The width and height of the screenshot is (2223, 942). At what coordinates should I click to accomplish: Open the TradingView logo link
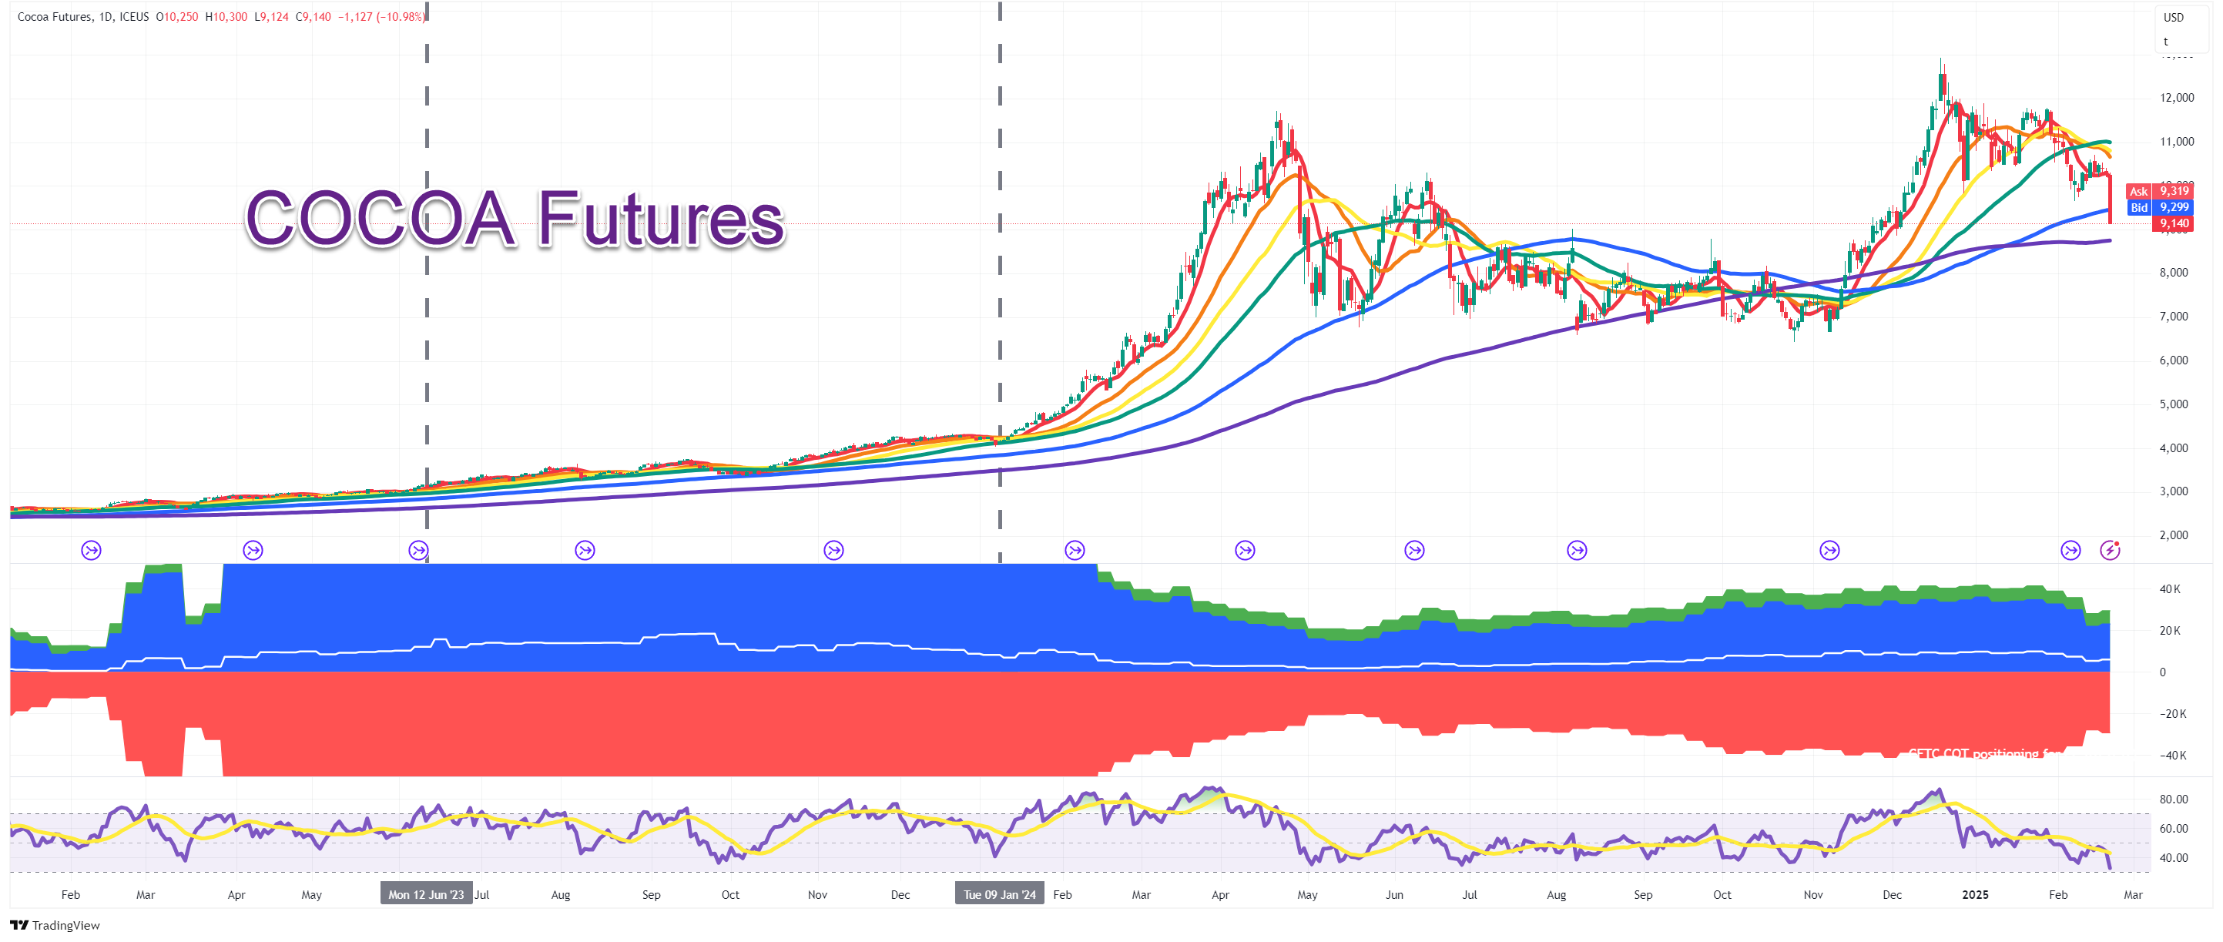55,926
